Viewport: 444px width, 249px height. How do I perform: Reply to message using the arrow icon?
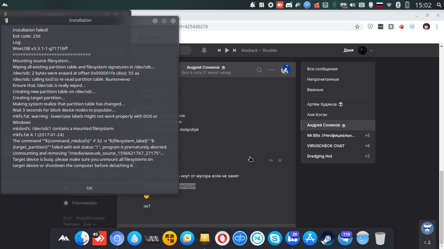point(271,160)
